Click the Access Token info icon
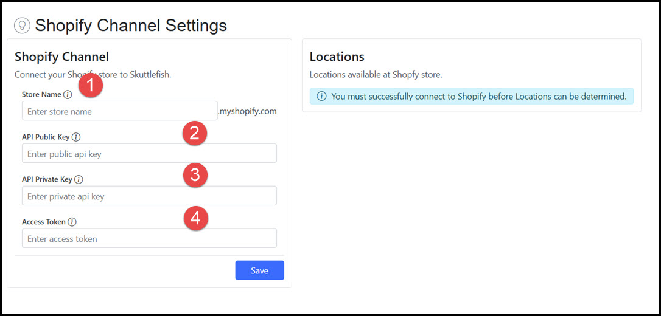661x316 pixels. [x=72, y=222]
